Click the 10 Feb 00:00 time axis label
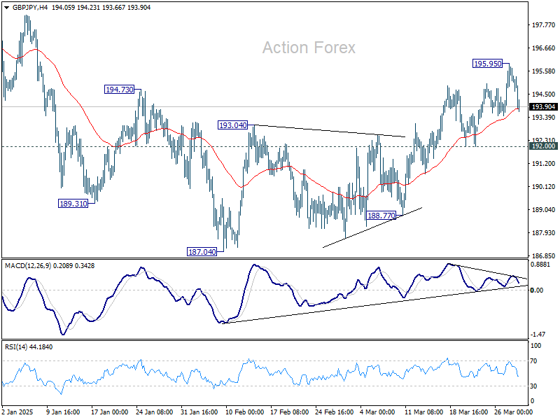The width and height of the screenshot is (560, 420). click(x=245, y=412)
